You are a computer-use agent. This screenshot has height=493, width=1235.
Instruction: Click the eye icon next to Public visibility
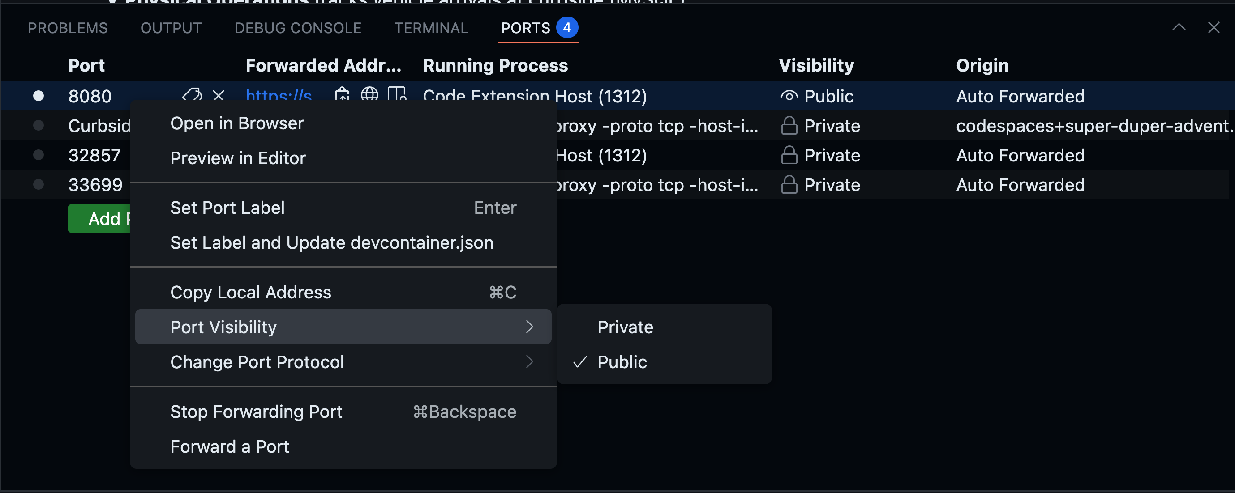[x=789, y=96]
